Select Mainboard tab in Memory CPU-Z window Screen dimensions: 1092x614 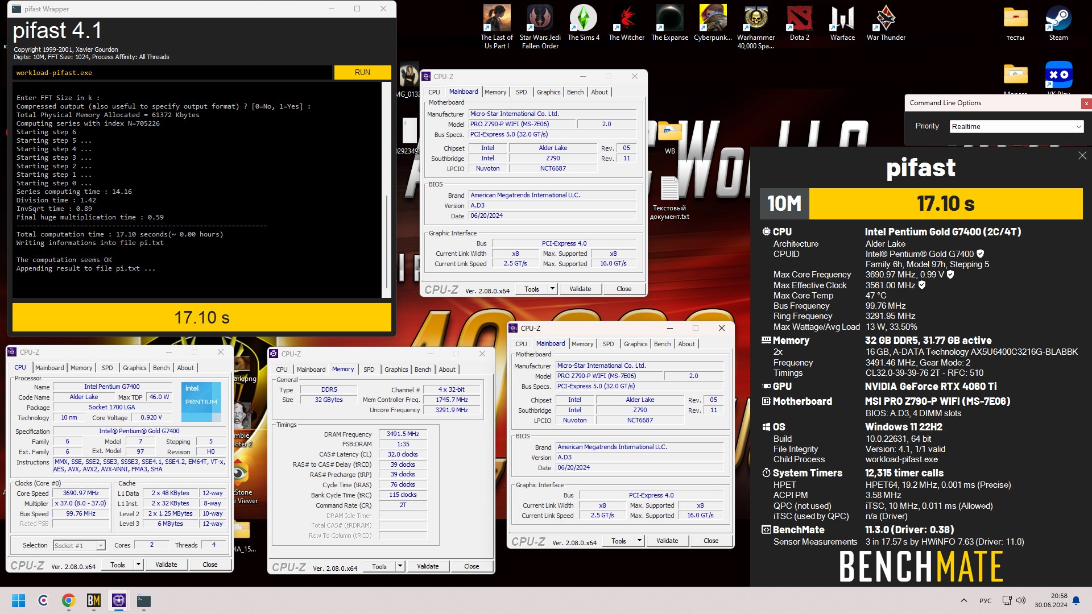[x=311, y=370]
